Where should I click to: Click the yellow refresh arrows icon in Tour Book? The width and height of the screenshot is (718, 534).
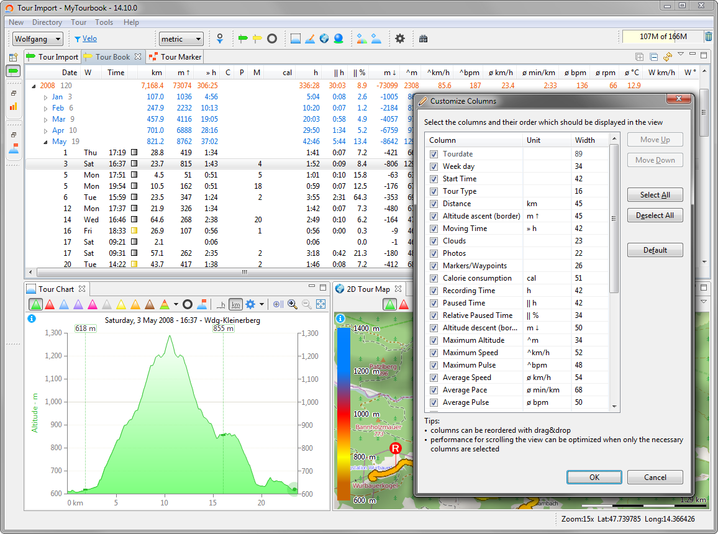[x=668, y=57]
